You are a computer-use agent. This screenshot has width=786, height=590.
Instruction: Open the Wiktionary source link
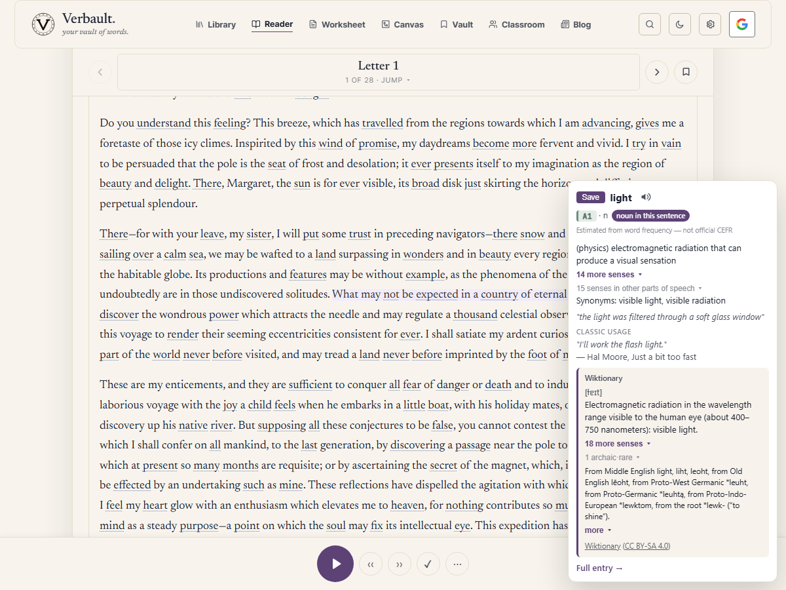pos(603,546)
